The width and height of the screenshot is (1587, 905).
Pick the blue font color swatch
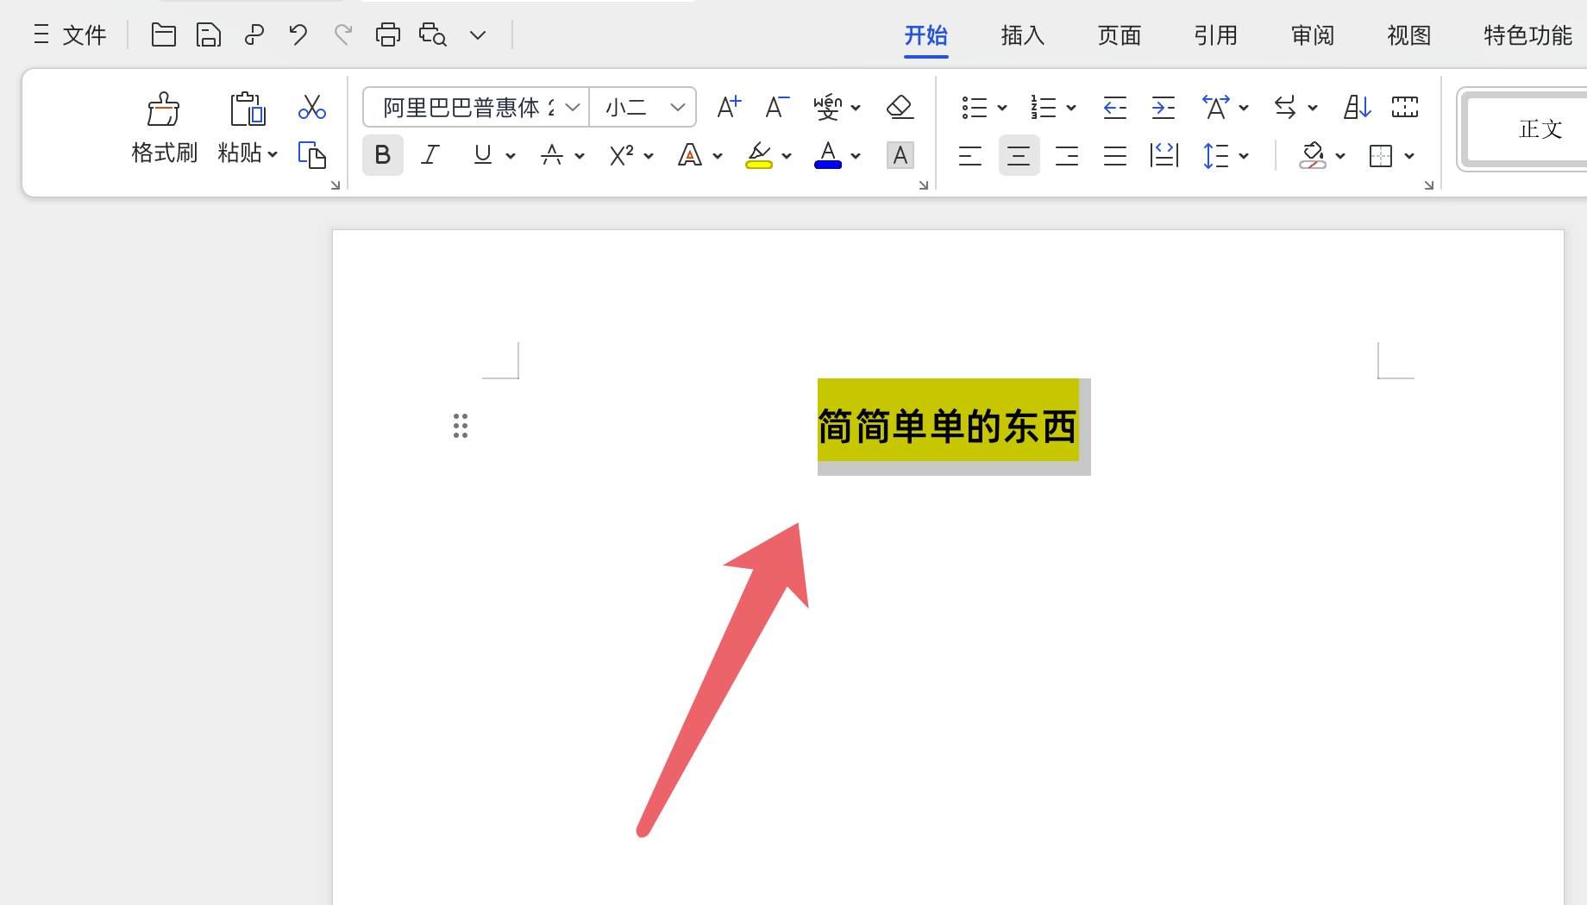point(826,165)
